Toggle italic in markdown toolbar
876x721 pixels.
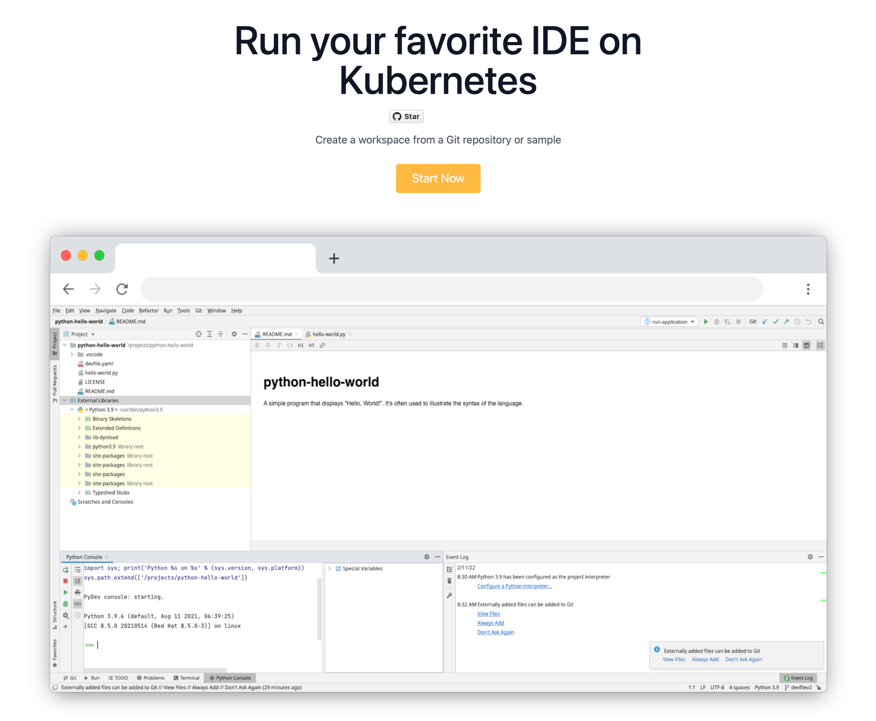tap(279, 346)
